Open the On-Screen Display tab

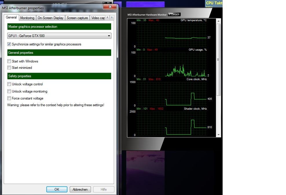pos(50,18)
